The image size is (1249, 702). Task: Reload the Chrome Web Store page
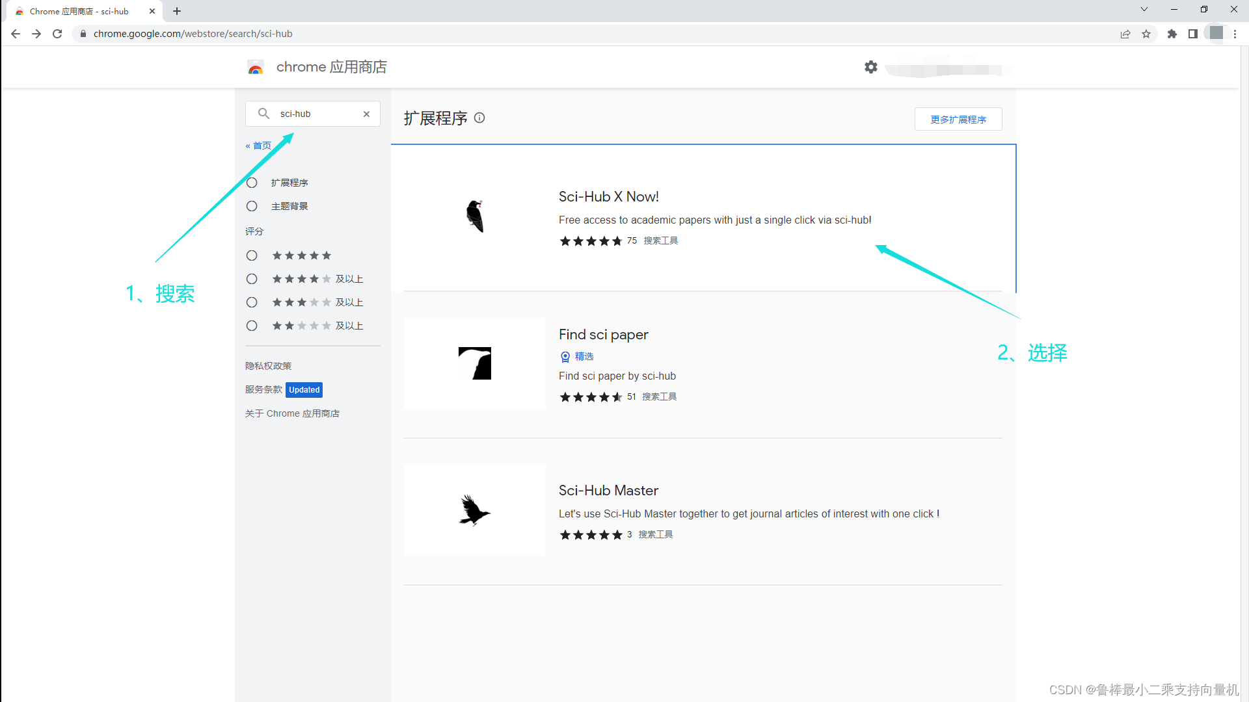coord(57,34)
